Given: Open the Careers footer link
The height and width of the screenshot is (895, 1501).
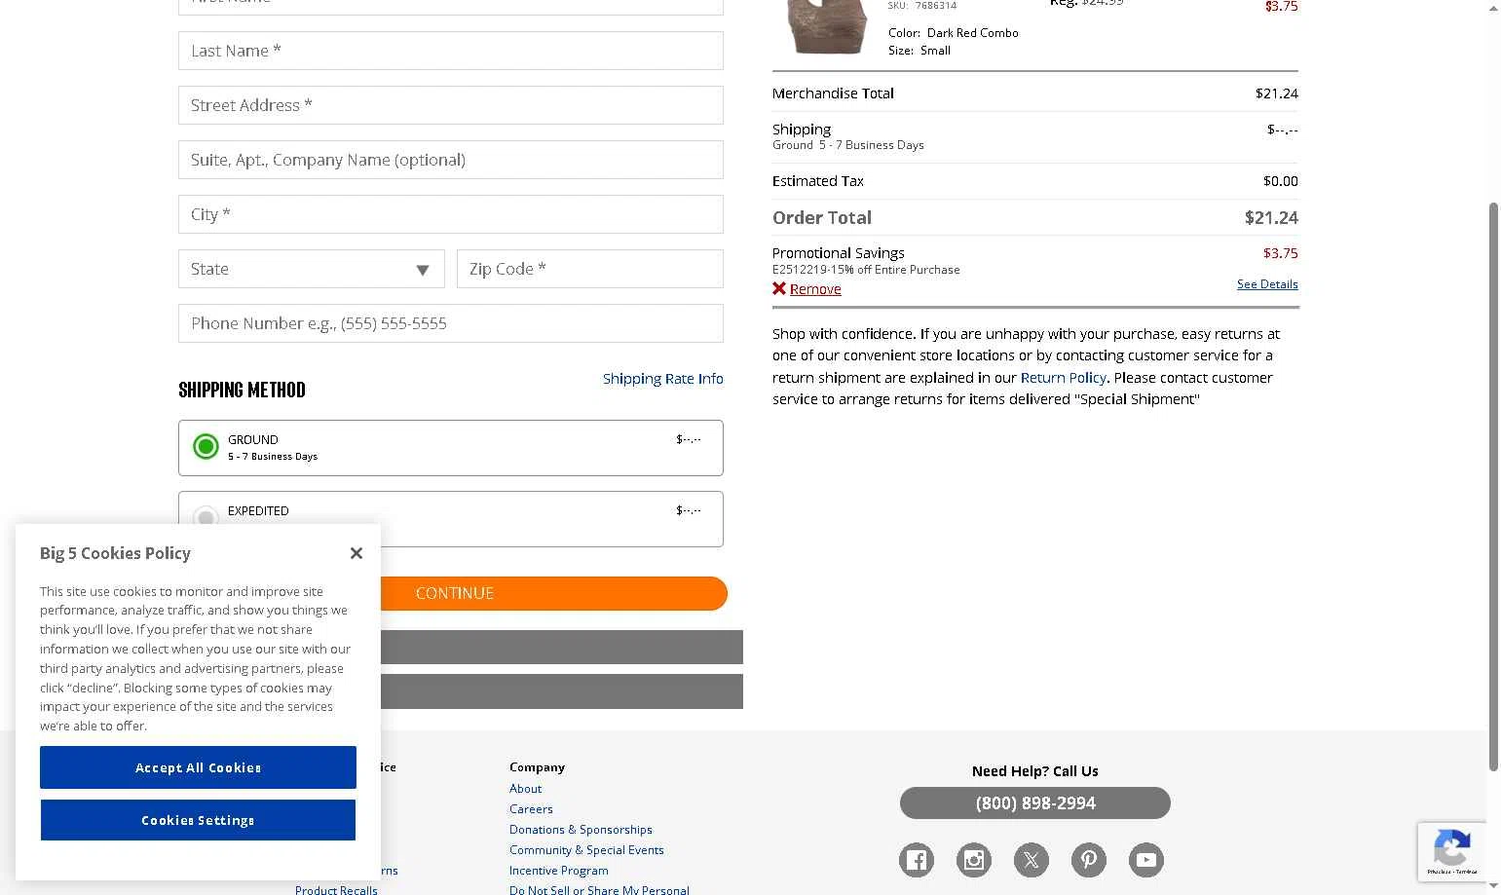Looking at the screenshot, I should pos(531,809).
